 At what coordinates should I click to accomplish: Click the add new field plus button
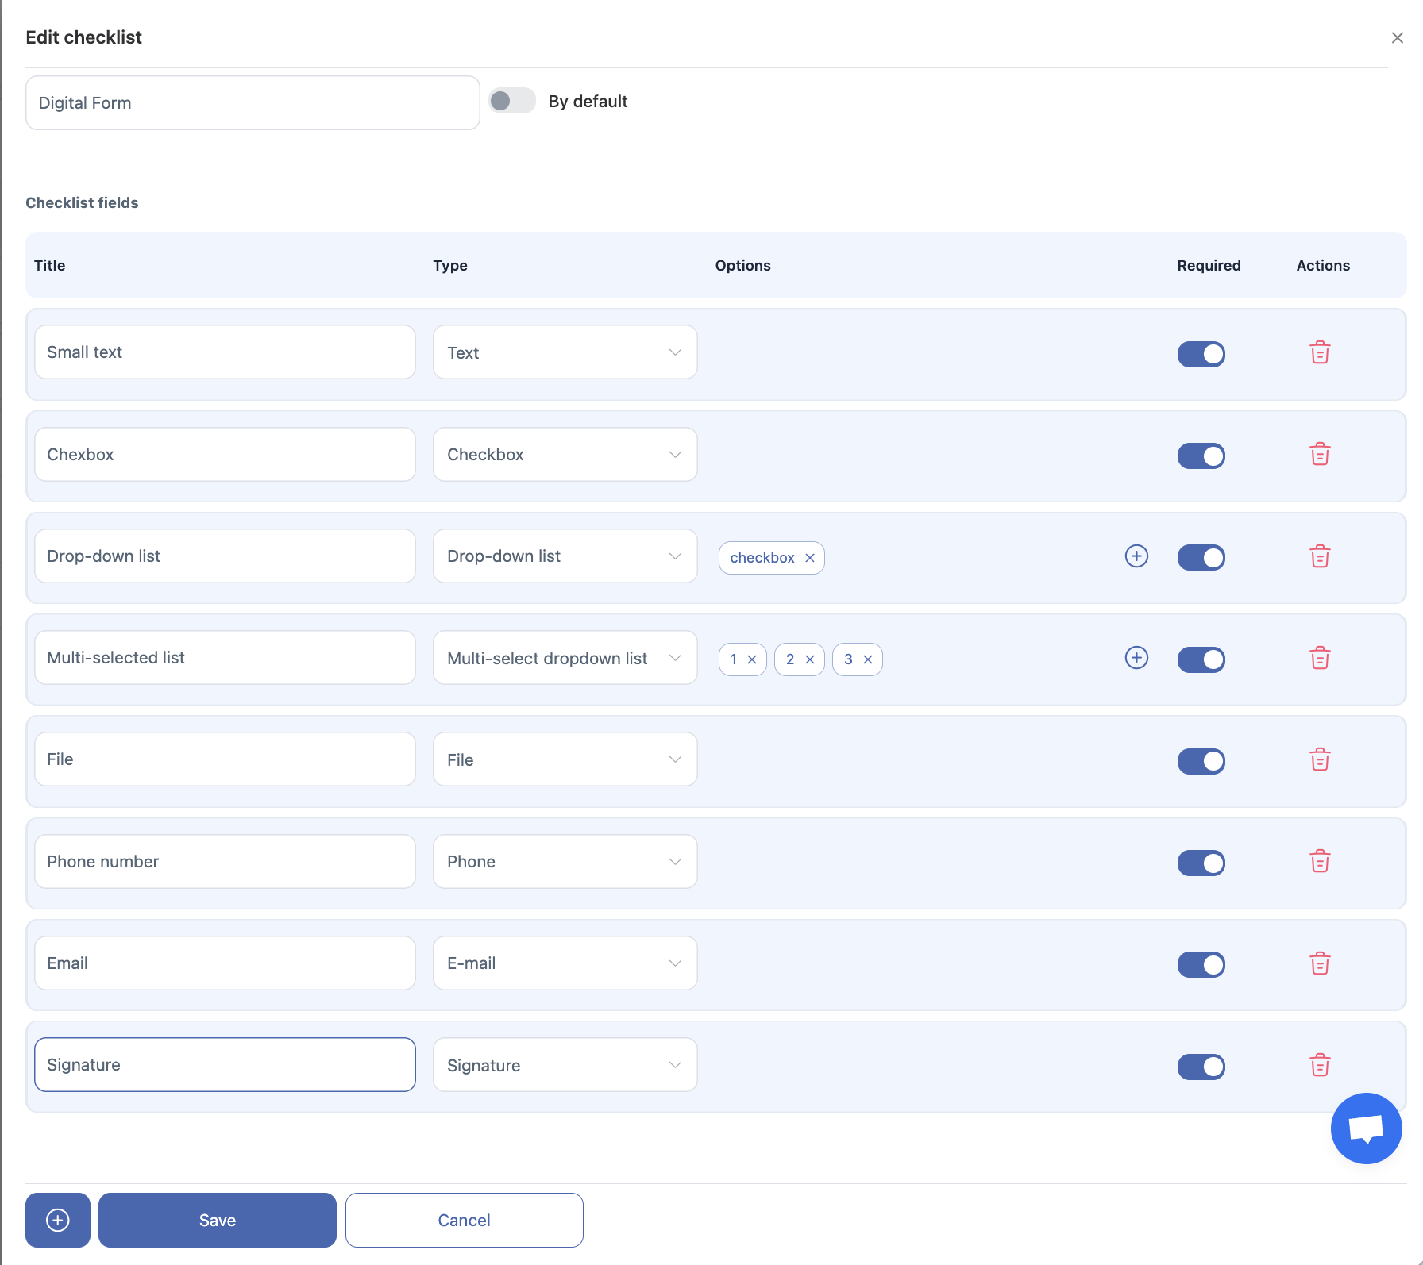pyautogui.click(x=58, y=1220)
